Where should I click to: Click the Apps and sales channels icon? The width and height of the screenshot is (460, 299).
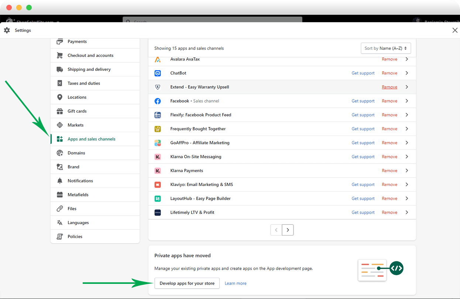tap(60, 139)
